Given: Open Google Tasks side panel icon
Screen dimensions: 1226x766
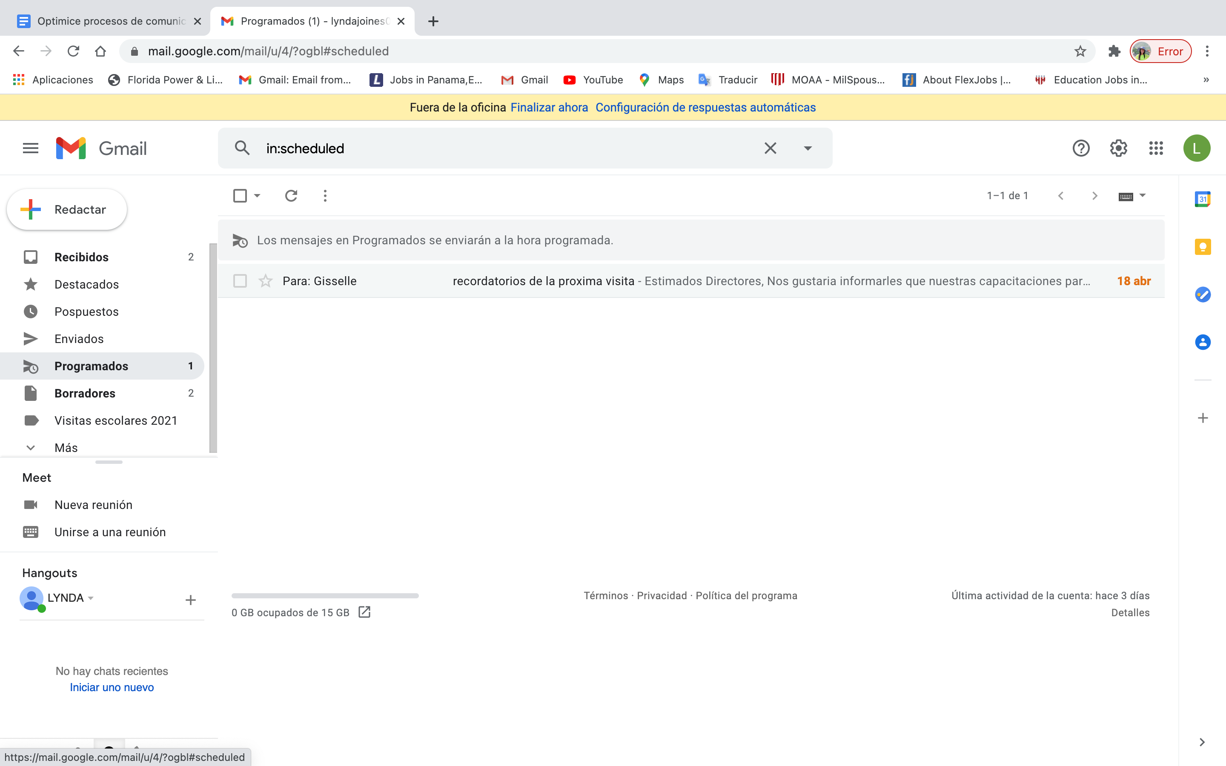Looking at the screenshot, I should [x=1202, y=294].
